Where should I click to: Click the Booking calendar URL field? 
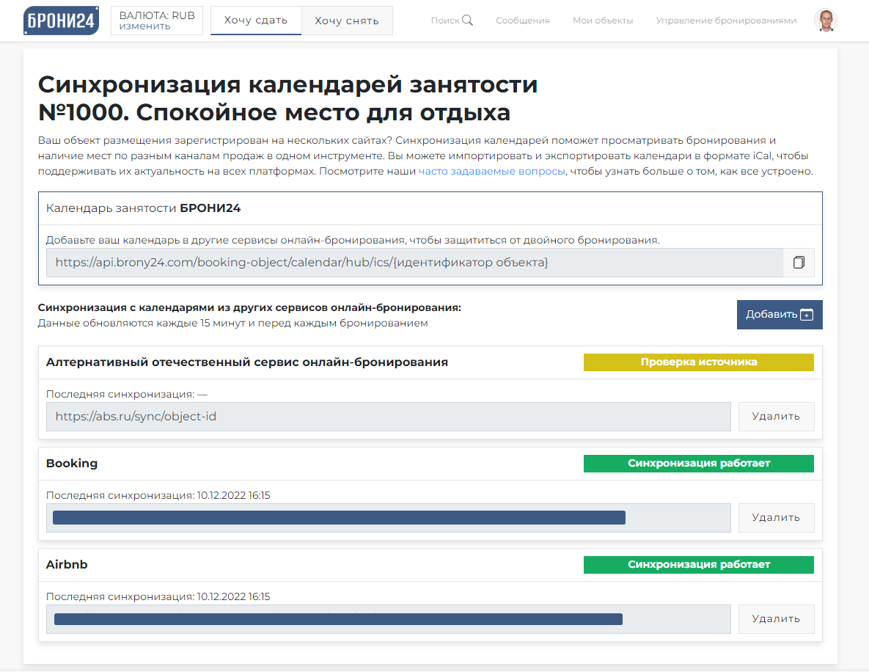(388, 518)
